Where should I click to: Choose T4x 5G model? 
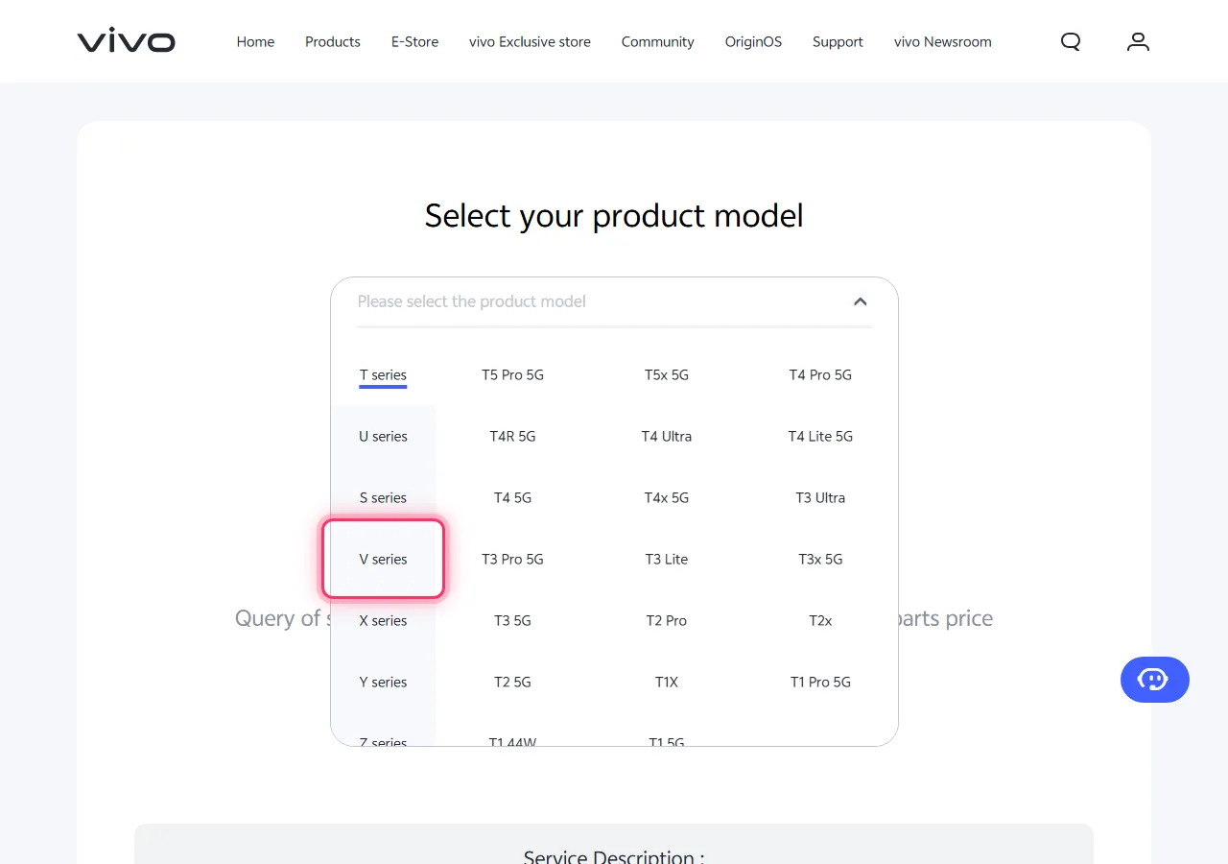pyautogui.click(x=667, y=497)
